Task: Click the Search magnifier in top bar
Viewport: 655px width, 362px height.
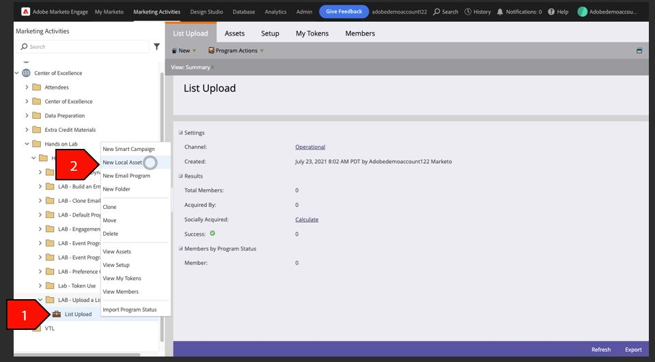Action: (x=436, y=12)
